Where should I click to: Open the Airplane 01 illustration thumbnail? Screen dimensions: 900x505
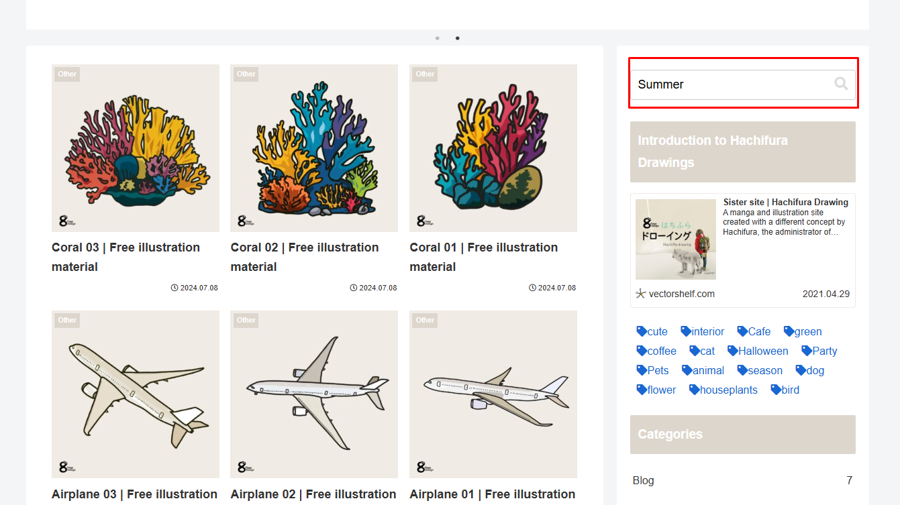493,394
